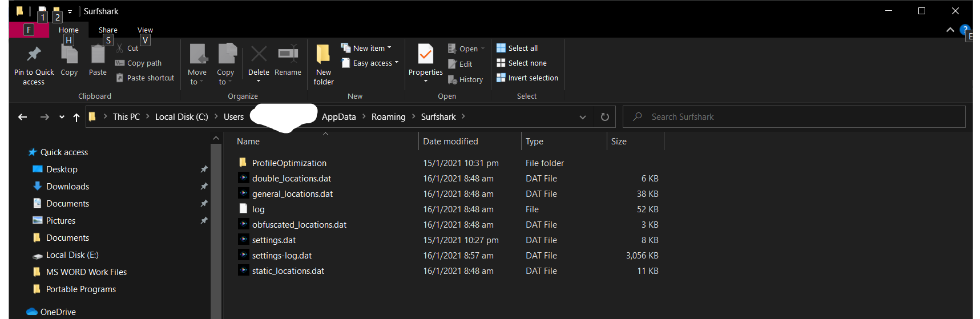Screen dimensions: 980x319
Task: Click the Back arrow navigation button
Action: point(23,117)
